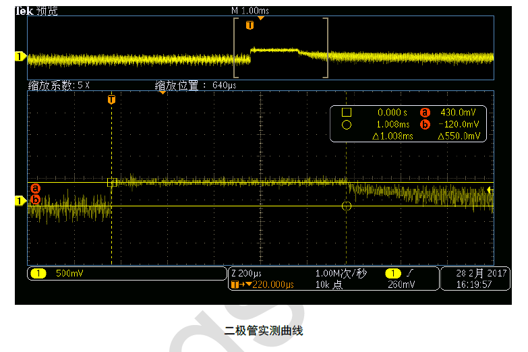This screenshot has height=352, width=528.
Task: Select cursor a marker on the left edge
Action: tap(36, 188)
